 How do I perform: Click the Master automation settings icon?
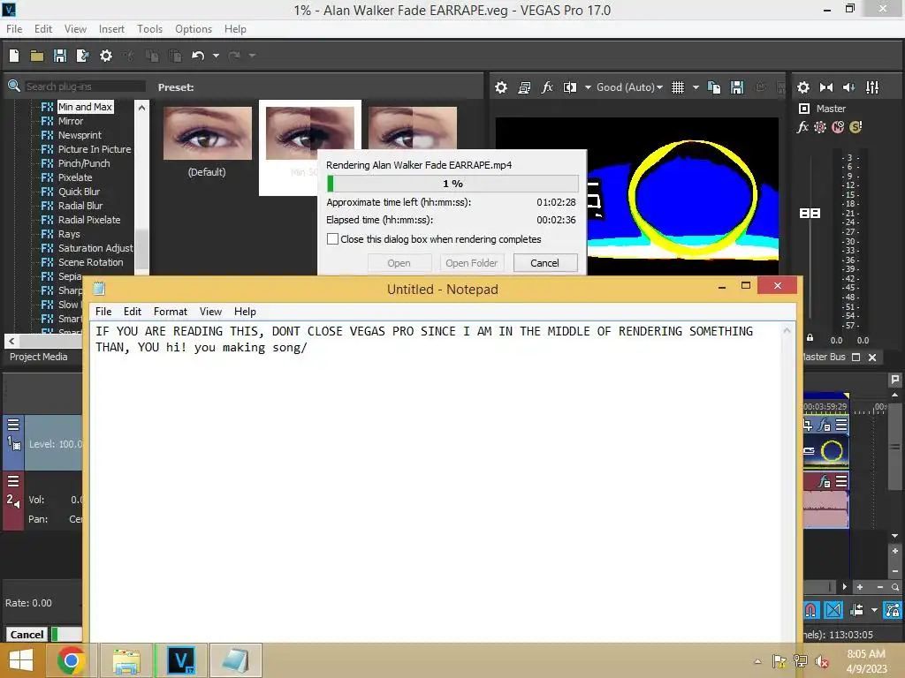click(x=820, y=127)
